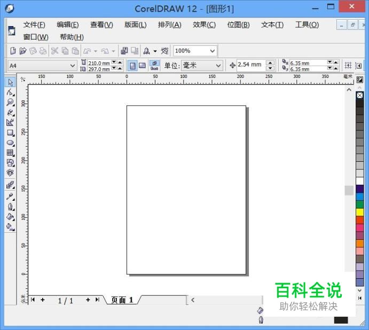Toggle snap to guidelines button

tap(358, 65)
